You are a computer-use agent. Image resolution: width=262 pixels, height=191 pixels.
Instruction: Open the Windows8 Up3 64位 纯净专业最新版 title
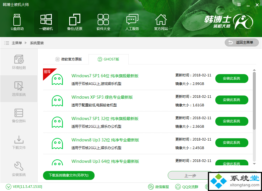point(105,161)
